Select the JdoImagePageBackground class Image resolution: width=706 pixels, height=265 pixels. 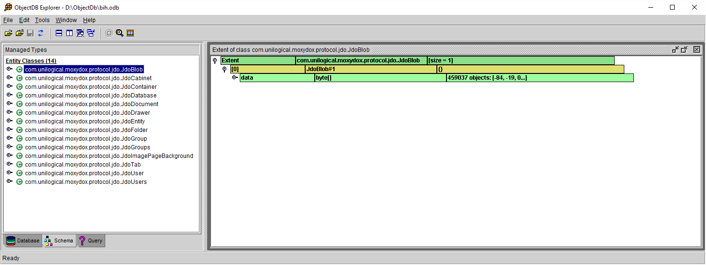pos(109,156)
